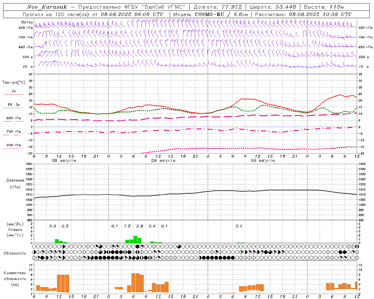Click the '0.4' precipitation value
Viewport: 374px width, 299px height.
pyautogui.click(x=152, y=226)
